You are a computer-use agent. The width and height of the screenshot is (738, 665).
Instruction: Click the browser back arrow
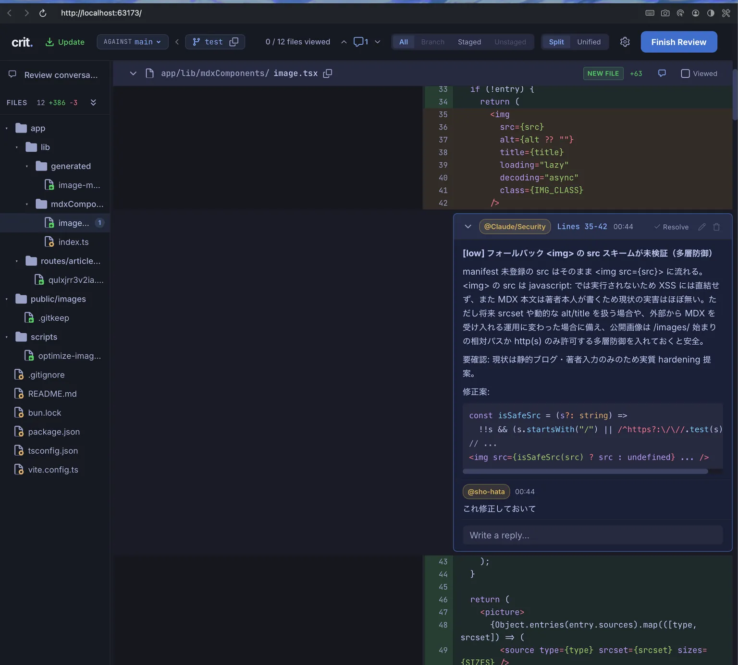pyautogui.click(x=9, y=13)
